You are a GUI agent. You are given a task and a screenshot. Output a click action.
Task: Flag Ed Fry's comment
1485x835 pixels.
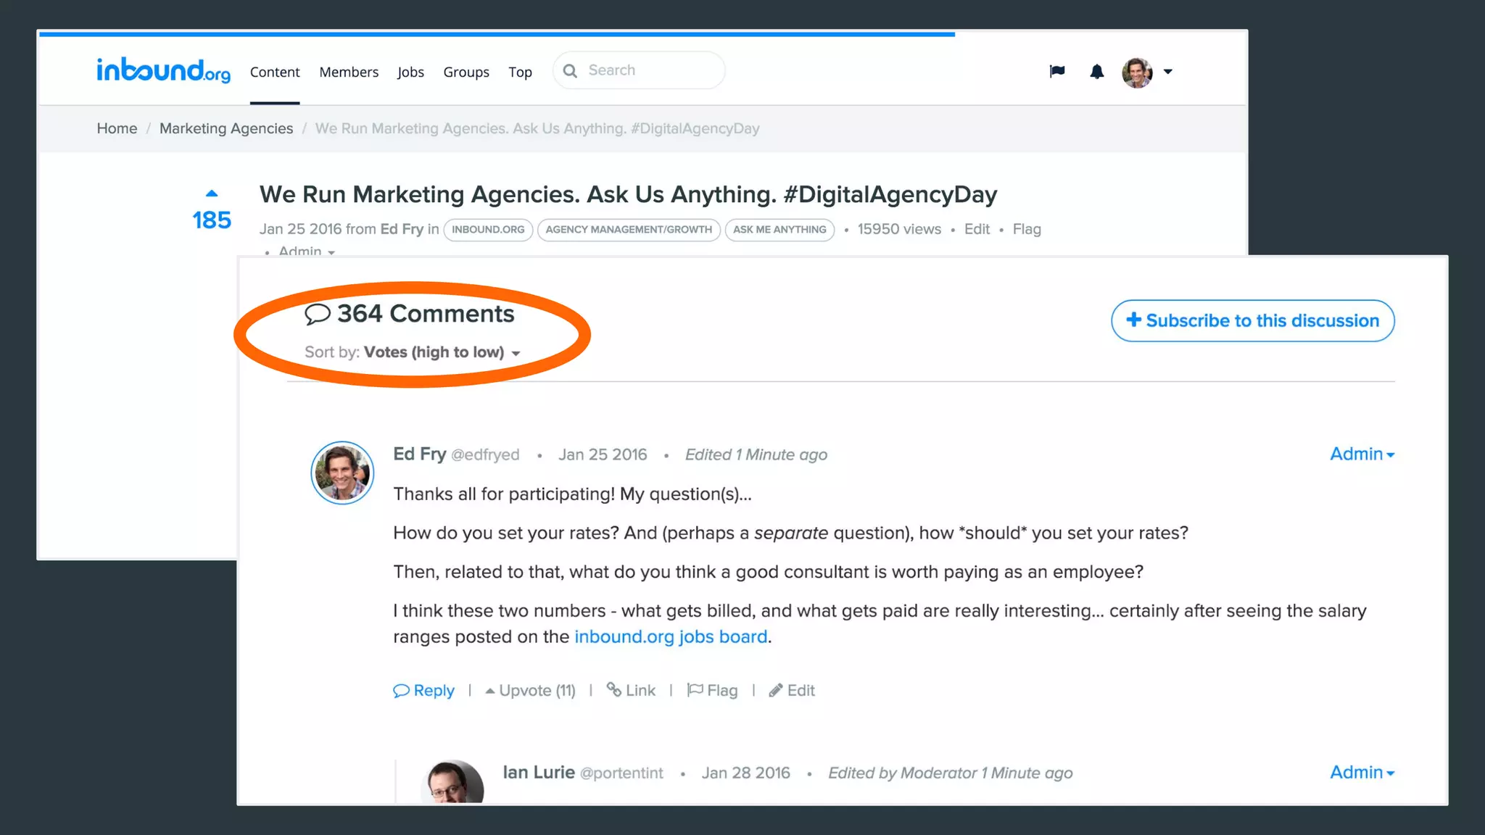click(712, 691)
